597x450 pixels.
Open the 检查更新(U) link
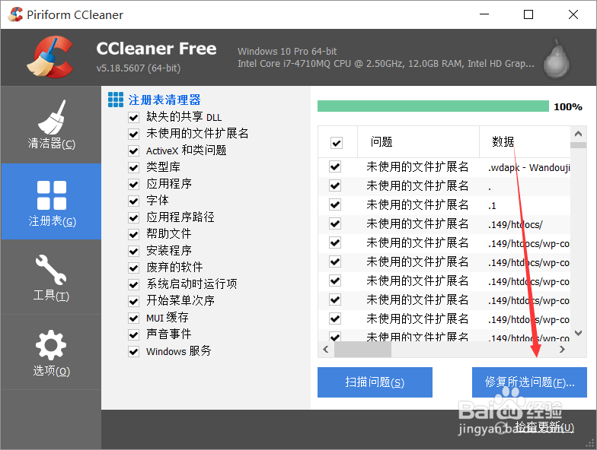pyautogui.click(x=544, y=427)
